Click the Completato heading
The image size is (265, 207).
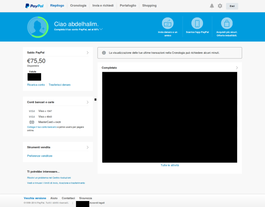pyautogui.click(x=109, y=68)
